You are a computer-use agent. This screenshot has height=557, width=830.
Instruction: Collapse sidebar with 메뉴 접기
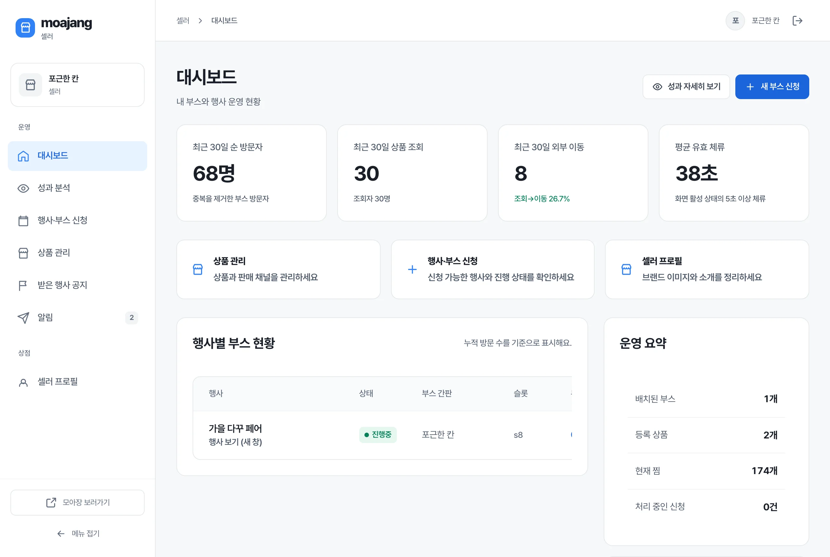coord(78,533)
